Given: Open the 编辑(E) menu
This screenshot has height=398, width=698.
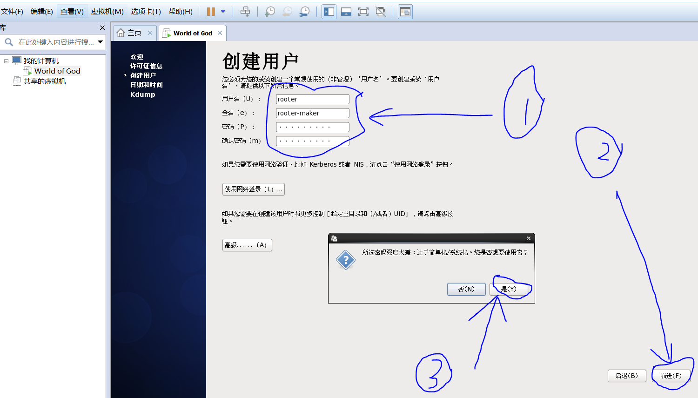Looking at the screenshot, I should [42, 12].
